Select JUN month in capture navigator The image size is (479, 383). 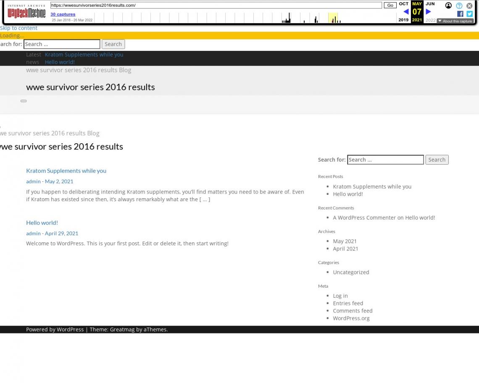430,4
